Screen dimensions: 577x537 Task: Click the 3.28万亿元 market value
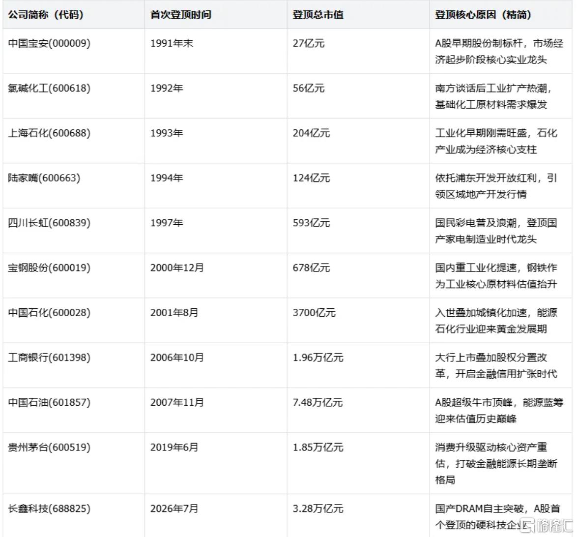tap(318, 509)
